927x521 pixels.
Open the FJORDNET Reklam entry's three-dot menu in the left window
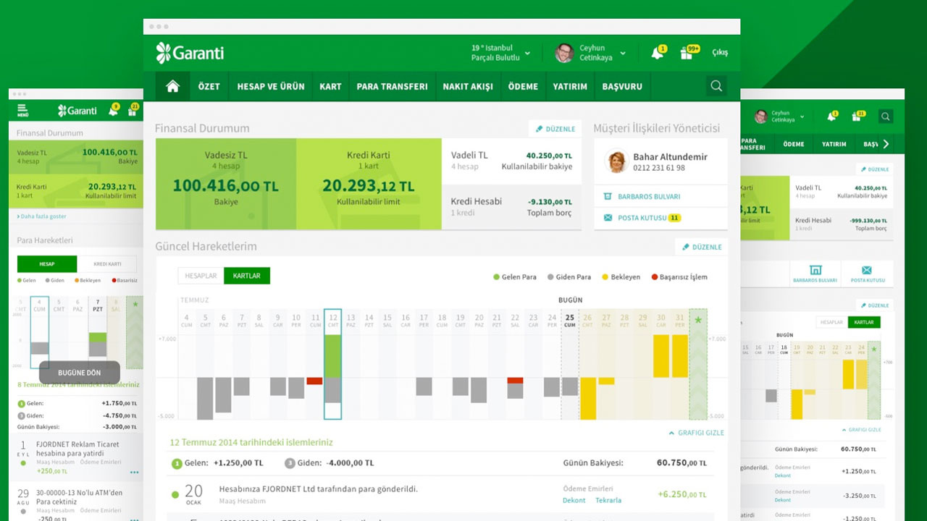click(134, 473)
